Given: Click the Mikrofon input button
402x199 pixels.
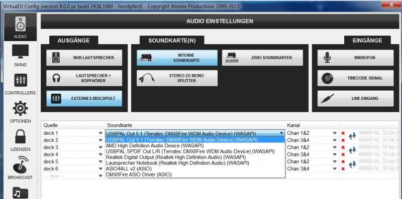Looking at the screenshot, I should (355, 58).
